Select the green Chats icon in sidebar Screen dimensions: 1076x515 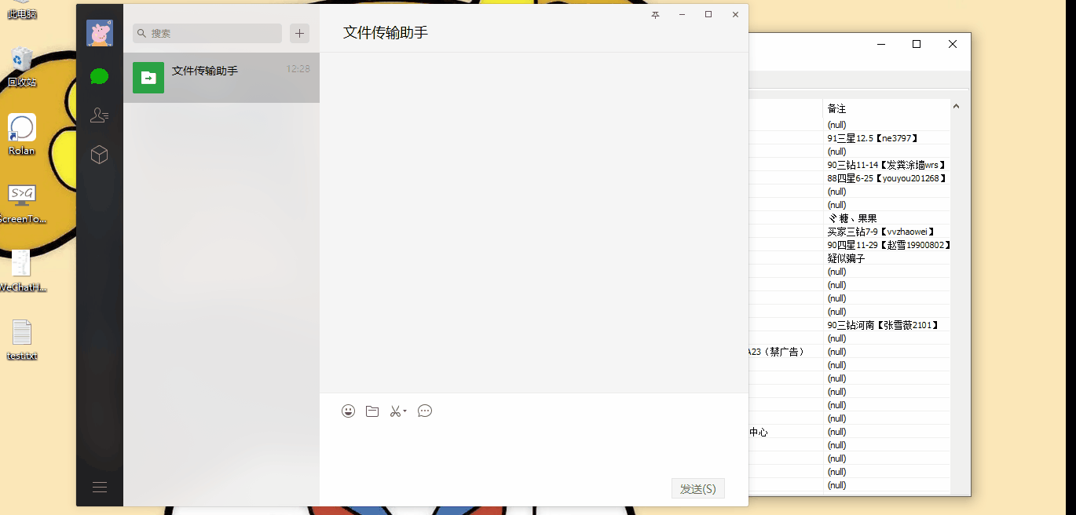(99, 76)
